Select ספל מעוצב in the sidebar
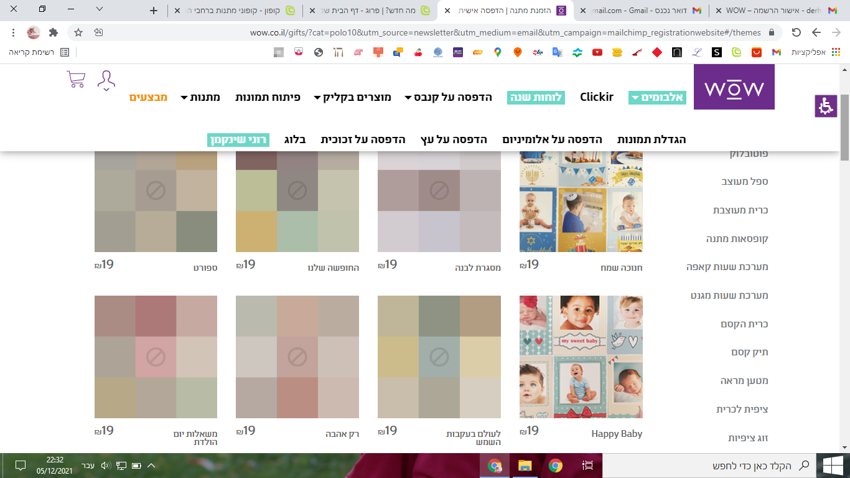The width and height of the screenshot is (850, 478). coord(745,182)
